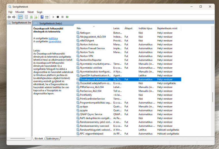Open the Súgó menu
This screenshot has height=149, width=219.
coord(39,12)
